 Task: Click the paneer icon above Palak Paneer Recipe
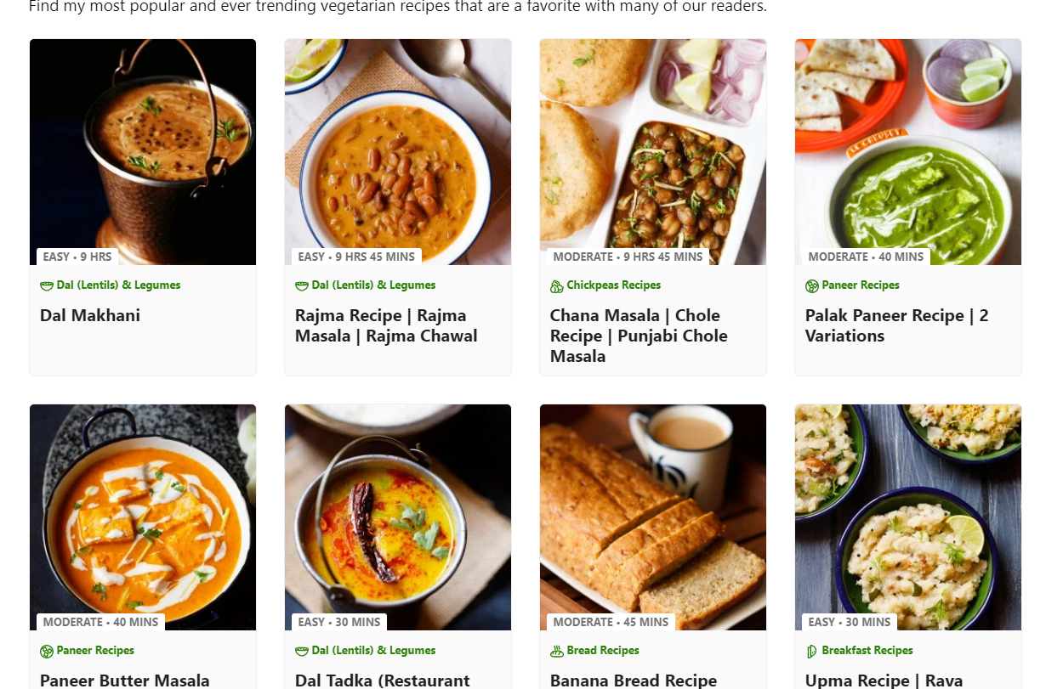coord(812,286)
